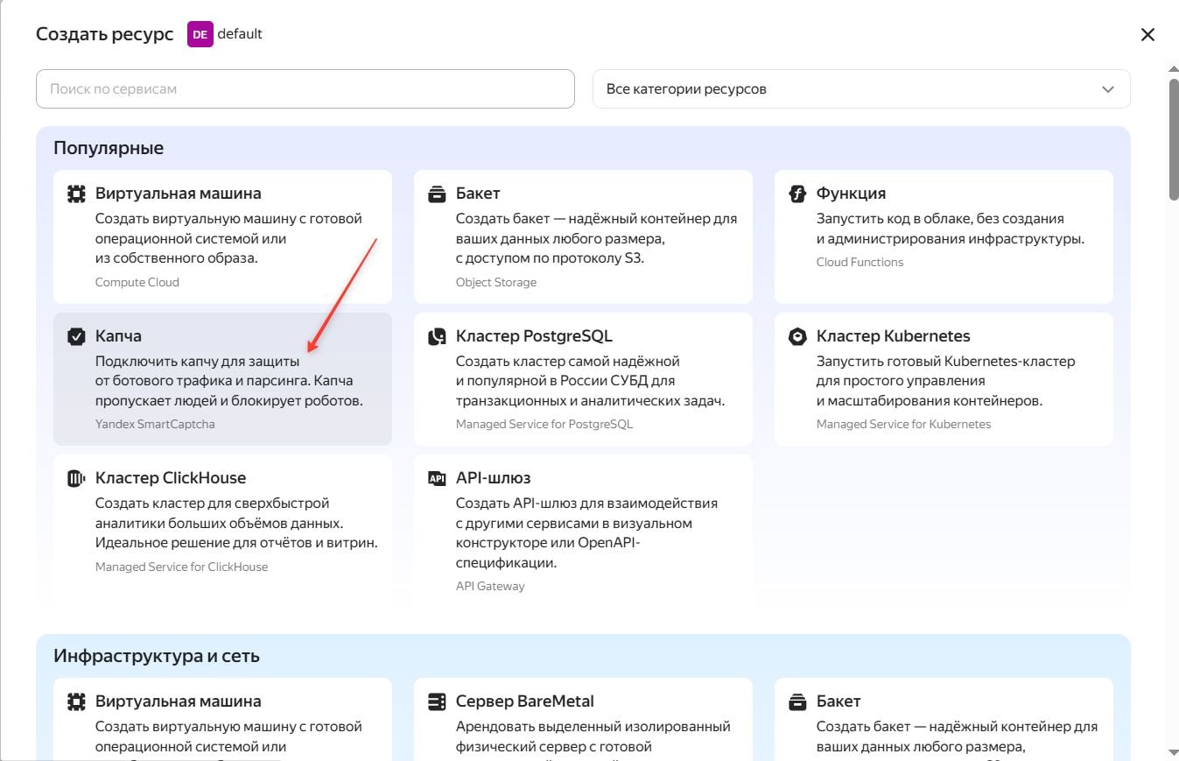1179x761 pixels.
Task: Click the scrollbar up arrow
Action: tap(1173, 68)
